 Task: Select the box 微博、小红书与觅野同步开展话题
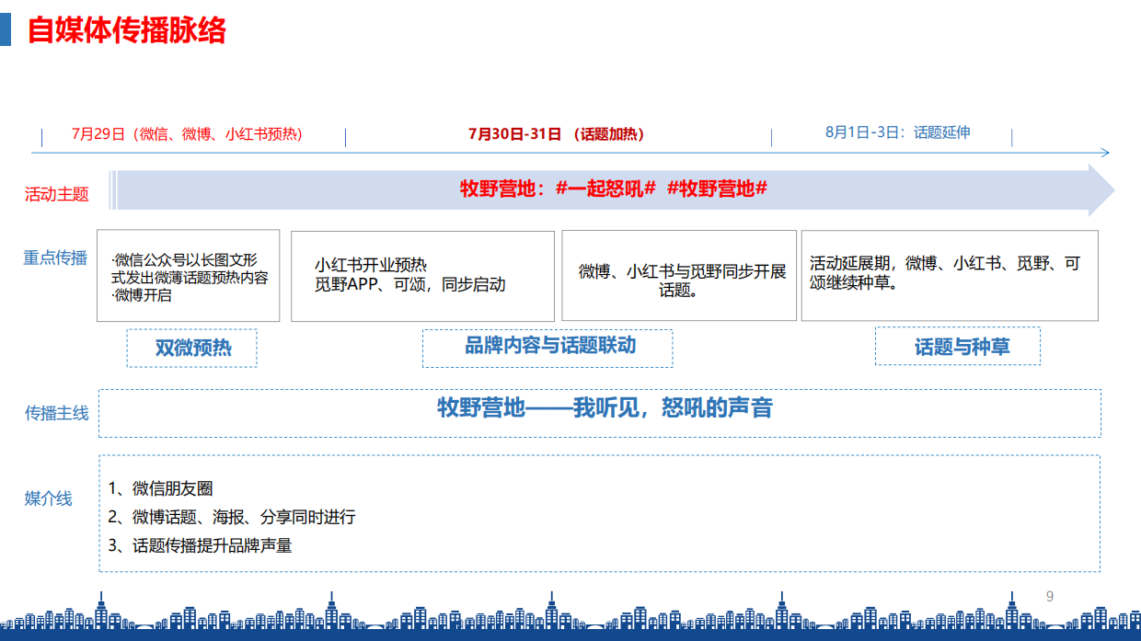click(679, 276)
